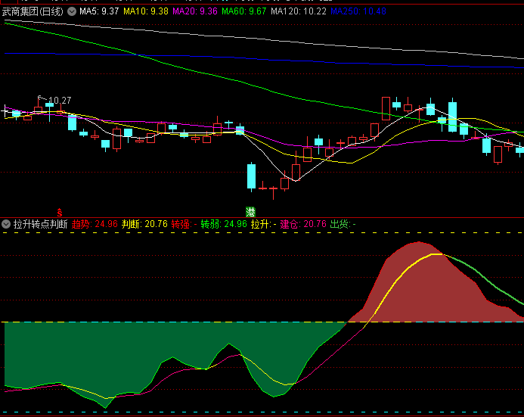Click the green 港 marker icon
This screenshot has height=417, width=524.
pos(250,210)
